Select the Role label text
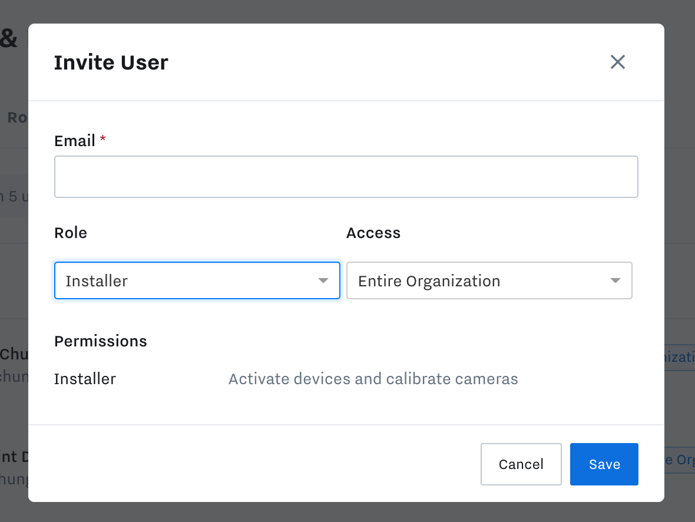Viewport: 695px width, 522px height. [x=71, y=233]
